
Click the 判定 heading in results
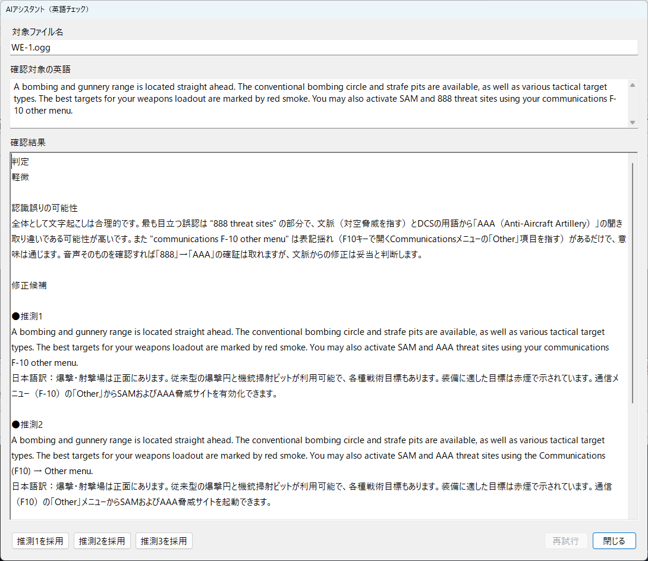(x=20, y=162)
